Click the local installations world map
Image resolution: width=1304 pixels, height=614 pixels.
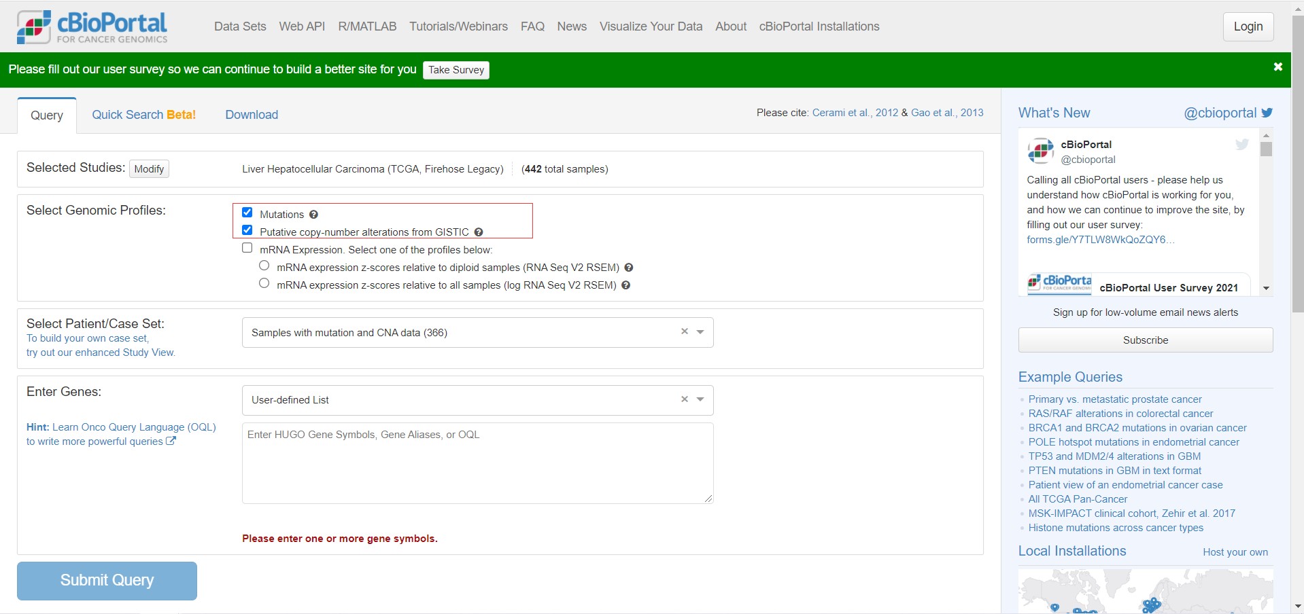point(1146,591)
